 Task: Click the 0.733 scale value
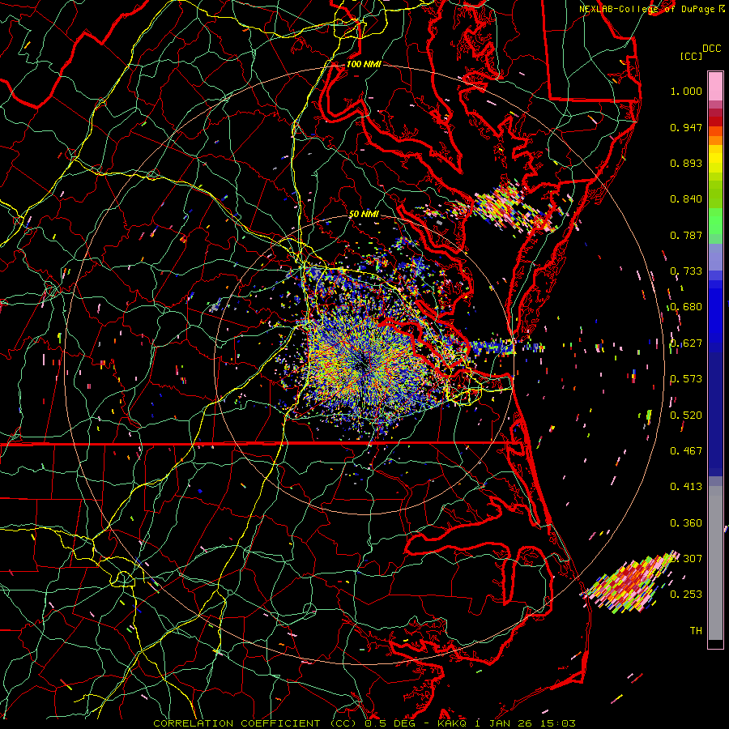tap(686, 271)
